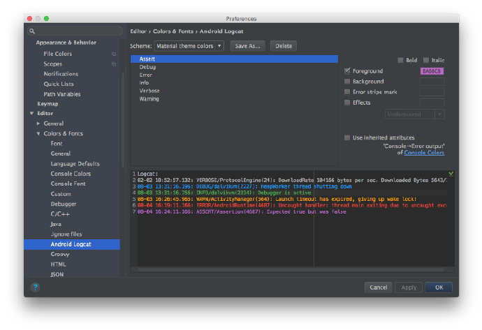Image resolution: width=482 pixels, height=330 pixels.
Task: Click the project-level icon beside Scopes
Action: [114, 64]
